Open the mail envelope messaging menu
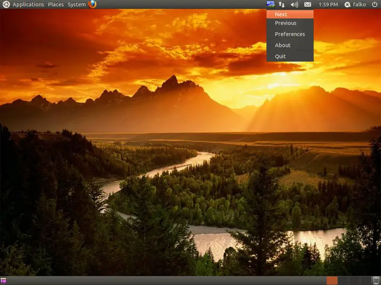The width and height of the screenshot is (381, 285). [308, 4]
